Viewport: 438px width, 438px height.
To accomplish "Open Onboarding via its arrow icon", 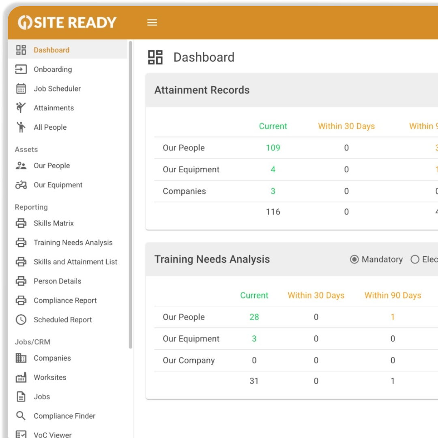I will click(21, 69).
